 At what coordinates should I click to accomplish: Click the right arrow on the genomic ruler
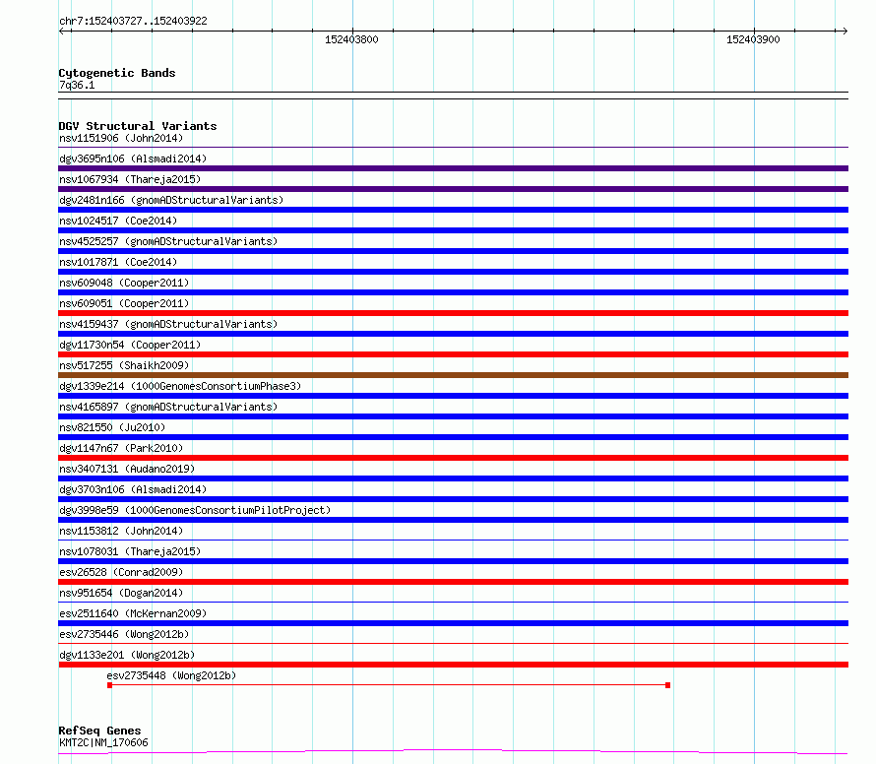pos(845,31)
